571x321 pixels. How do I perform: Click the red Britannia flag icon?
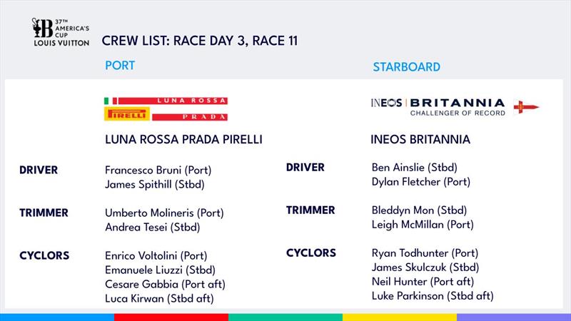526,107
